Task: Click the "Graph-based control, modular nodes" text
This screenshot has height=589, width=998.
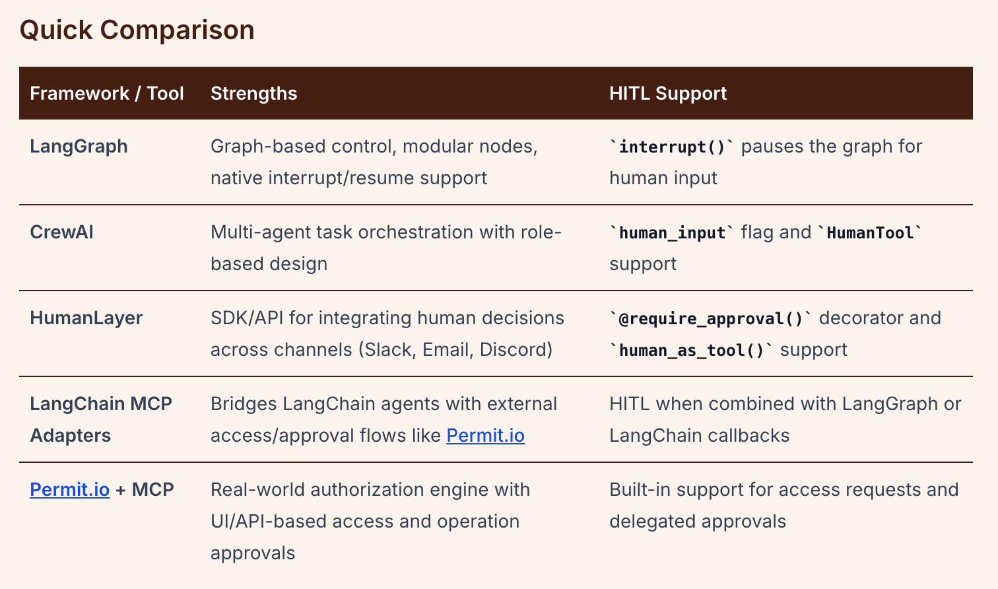Action: pos(374,146)
